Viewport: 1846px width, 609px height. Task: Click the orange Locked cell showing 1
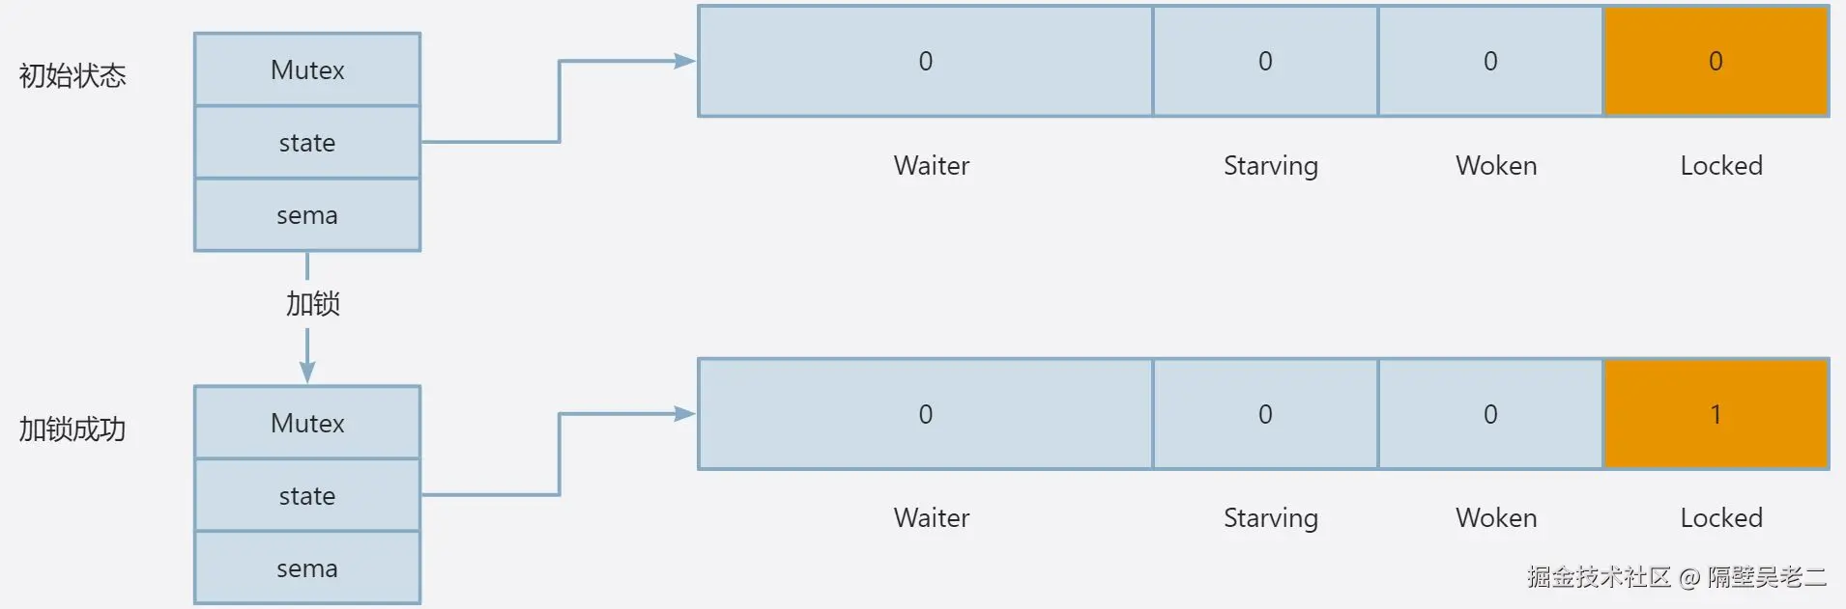1716,415
